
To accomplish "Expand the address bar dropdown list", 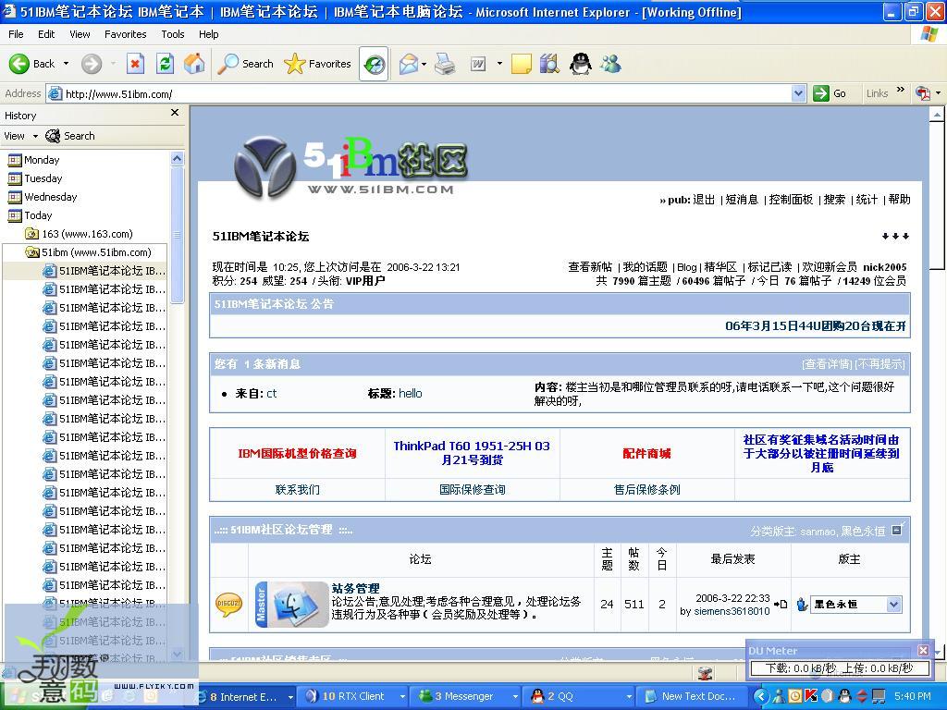I will pyautogui.click(x=798, y=93).
